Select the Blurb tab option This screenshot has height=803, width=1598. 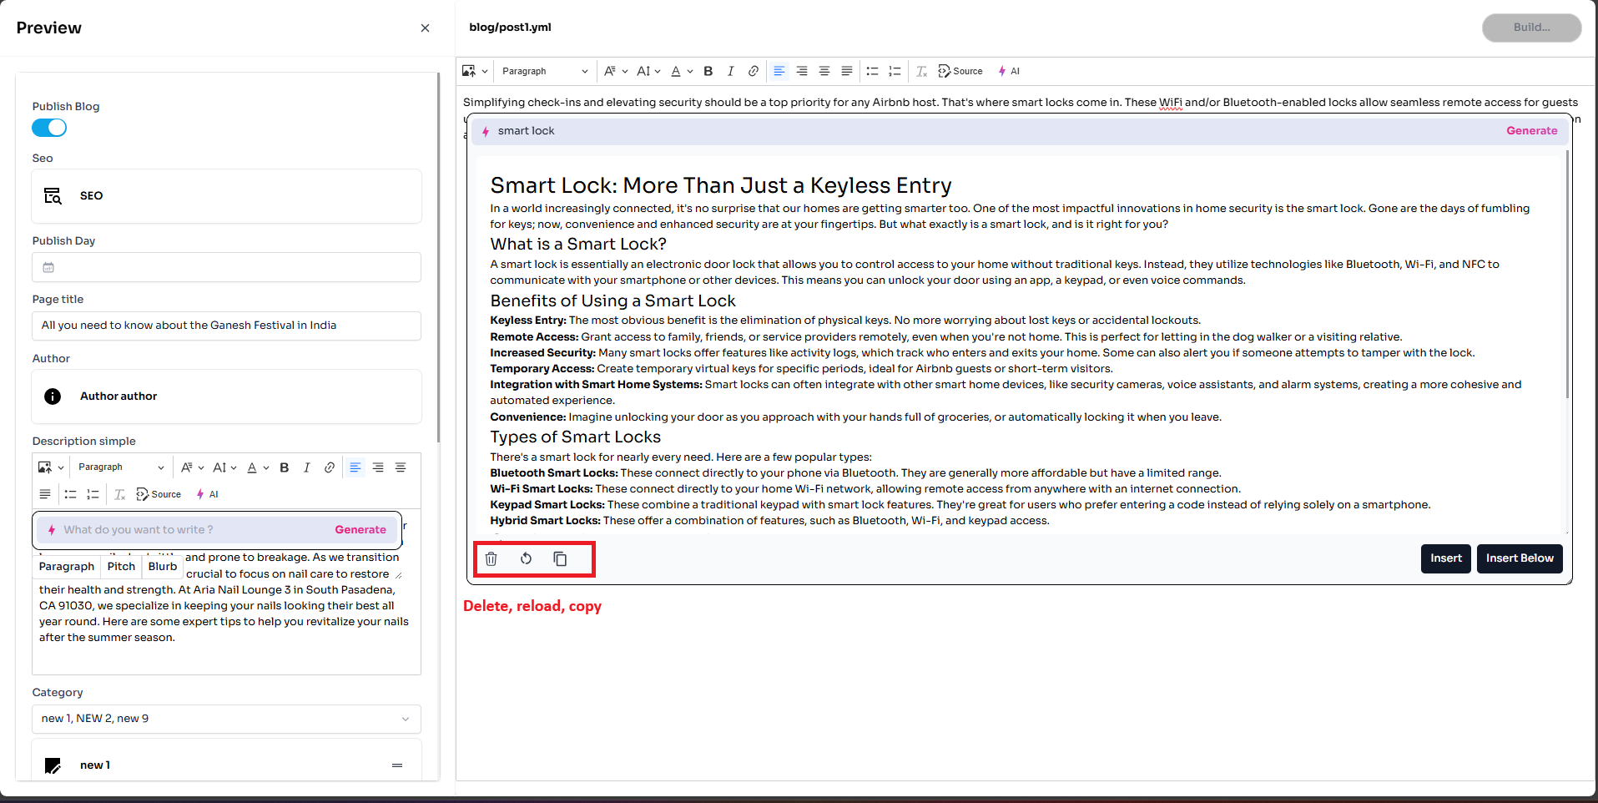coord(163,566)
